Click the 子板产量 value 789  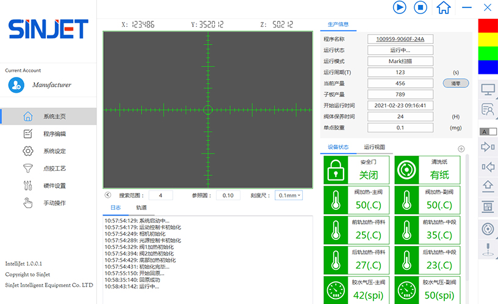400,95
